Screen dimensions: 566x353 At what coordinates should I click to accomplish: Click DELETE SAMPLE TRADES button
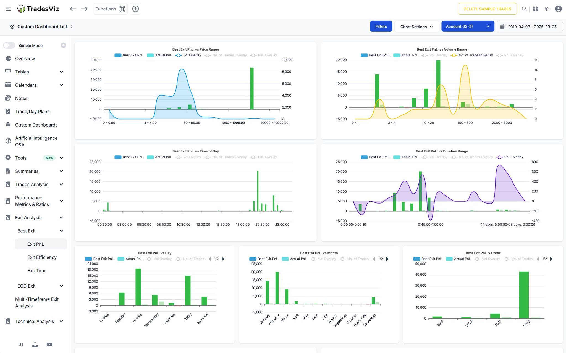pyautogui.click(x=487, y=9)
